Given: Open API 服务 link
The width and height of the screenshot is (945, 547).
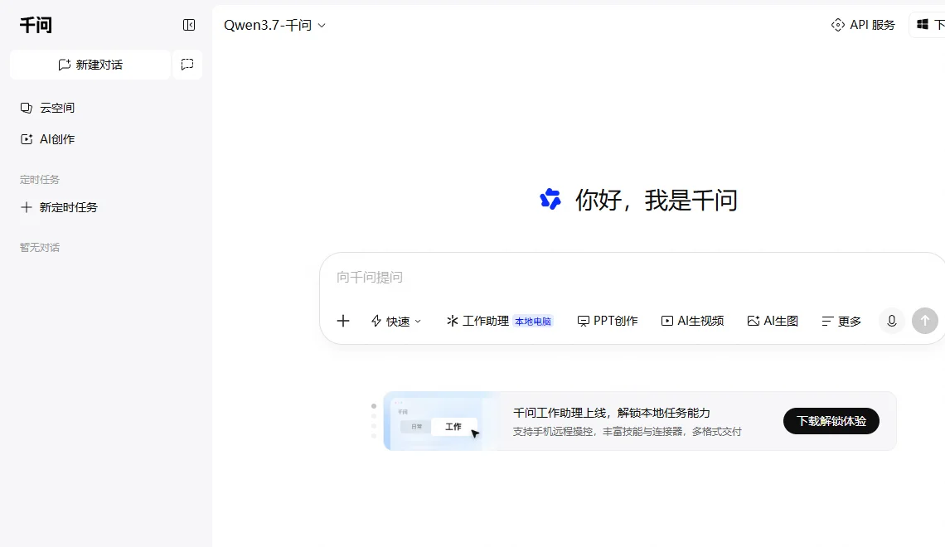Looking at the screenshot, I should 863,25.
